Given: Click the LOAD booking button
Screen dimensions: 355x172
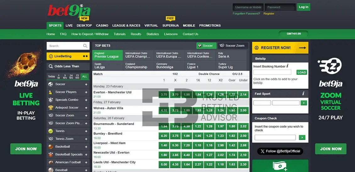Looking at the screenshot, I should click(302, 72).
